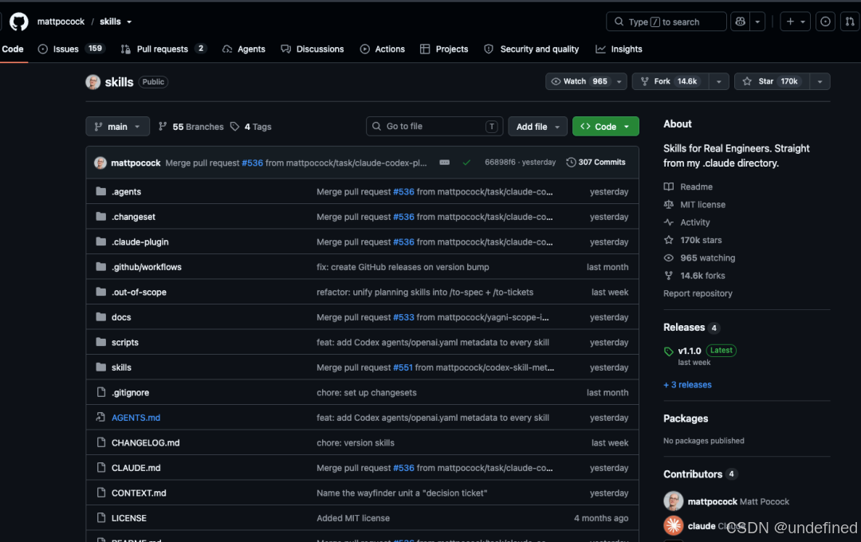Open the Issues tab
This screenshot has width=861, height=542.
tap(70, 49)
